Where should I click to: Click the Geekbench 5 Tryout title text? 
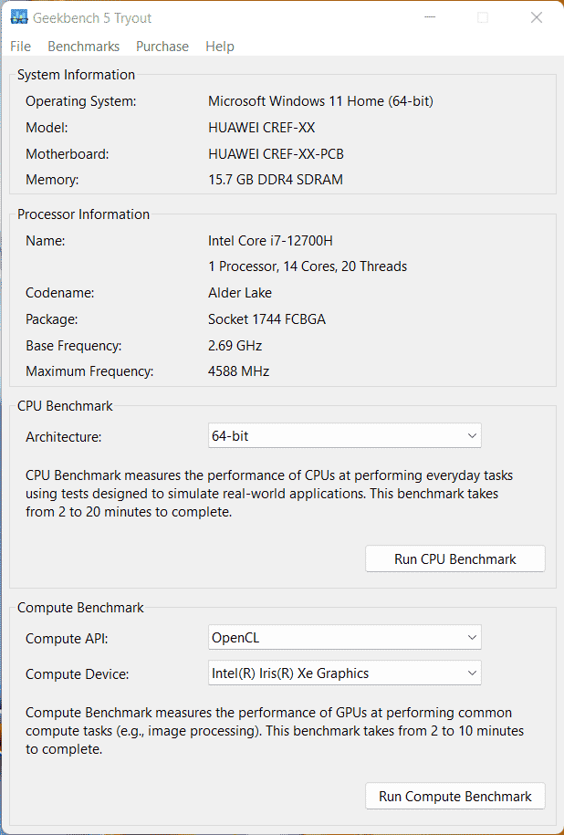93,18
